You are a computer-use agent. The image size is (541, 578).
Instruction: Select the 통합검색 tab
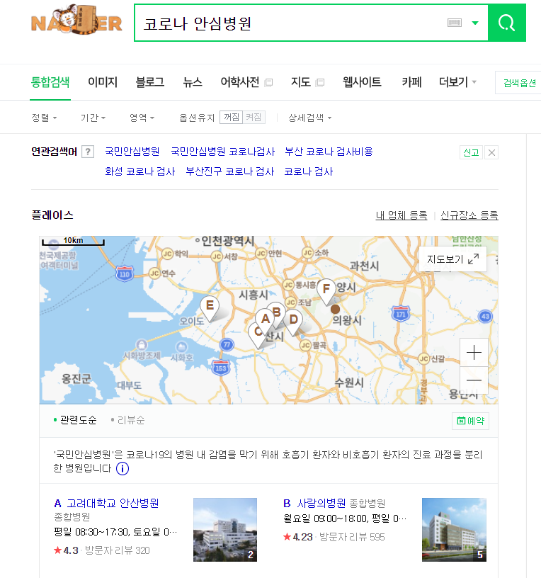pos(50,82)
